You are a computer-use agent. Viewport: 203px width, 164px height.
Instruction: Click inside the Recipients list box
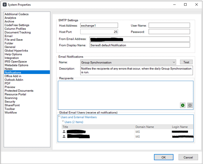(126, 95)
